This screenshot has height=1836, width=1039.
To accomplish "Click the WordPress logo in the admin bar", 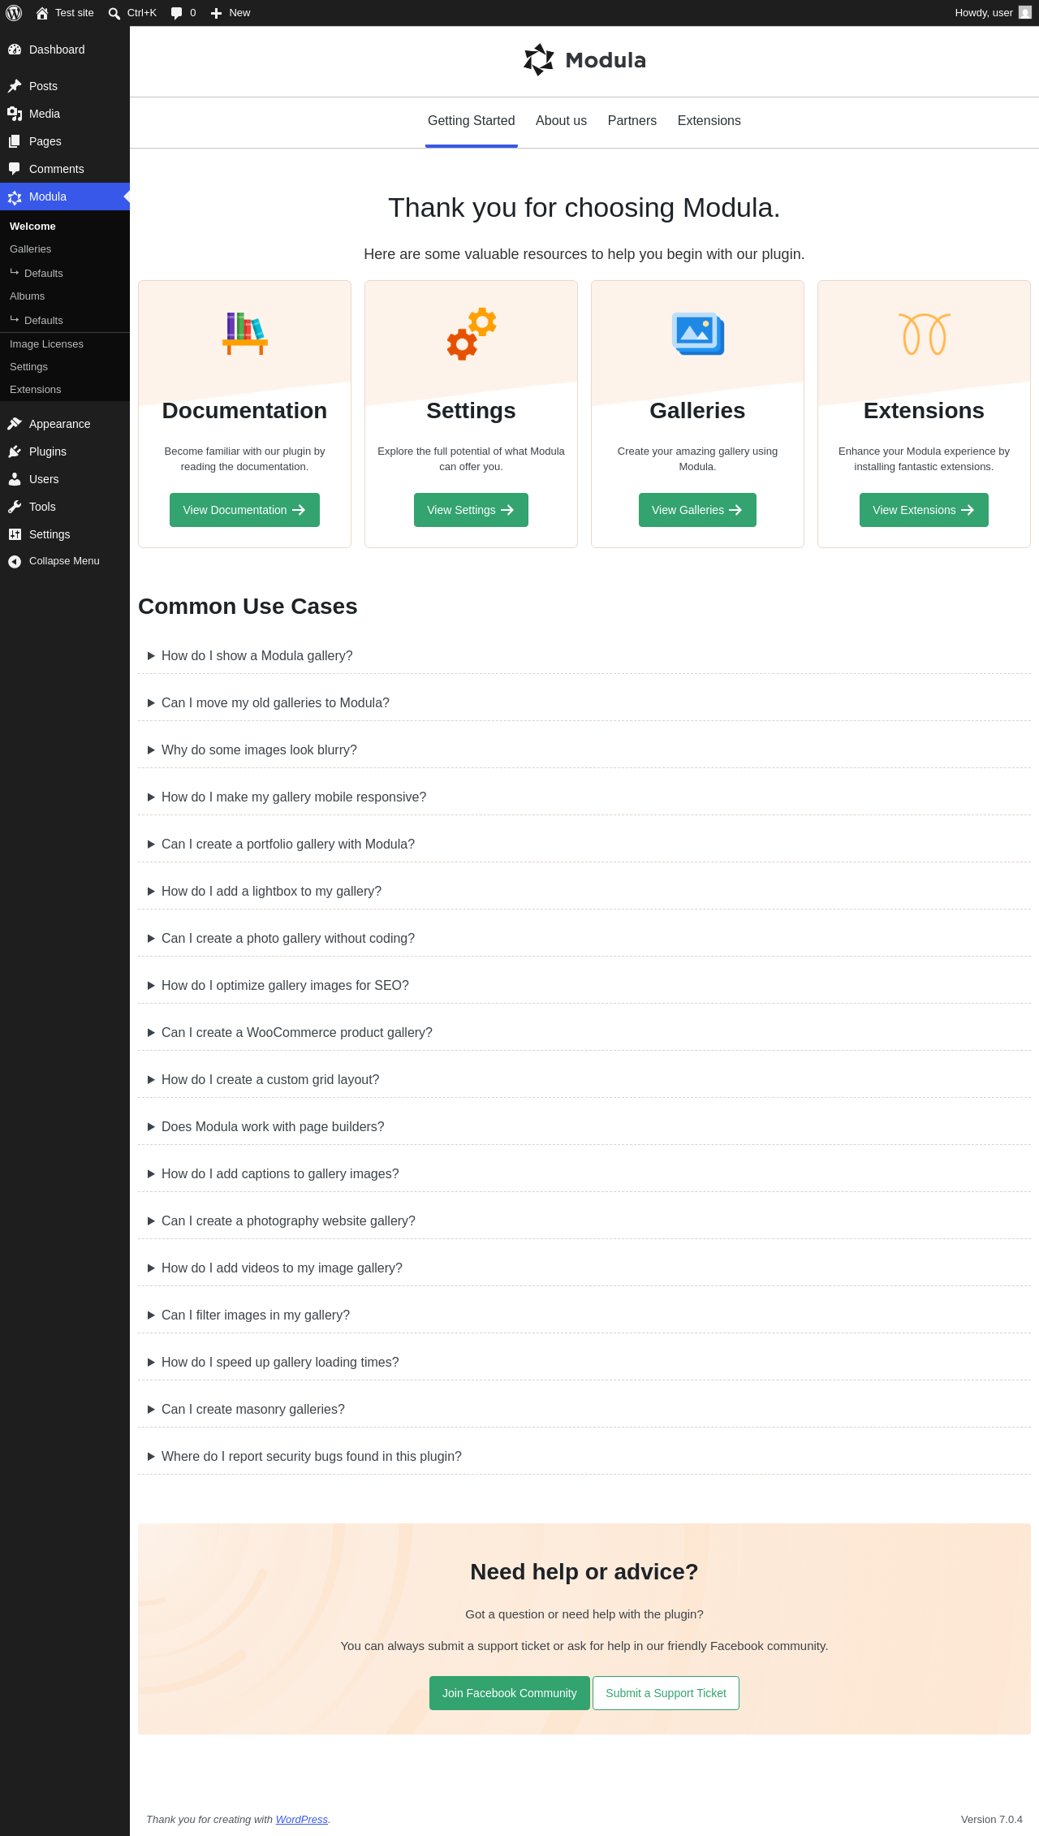I will 14,13.
